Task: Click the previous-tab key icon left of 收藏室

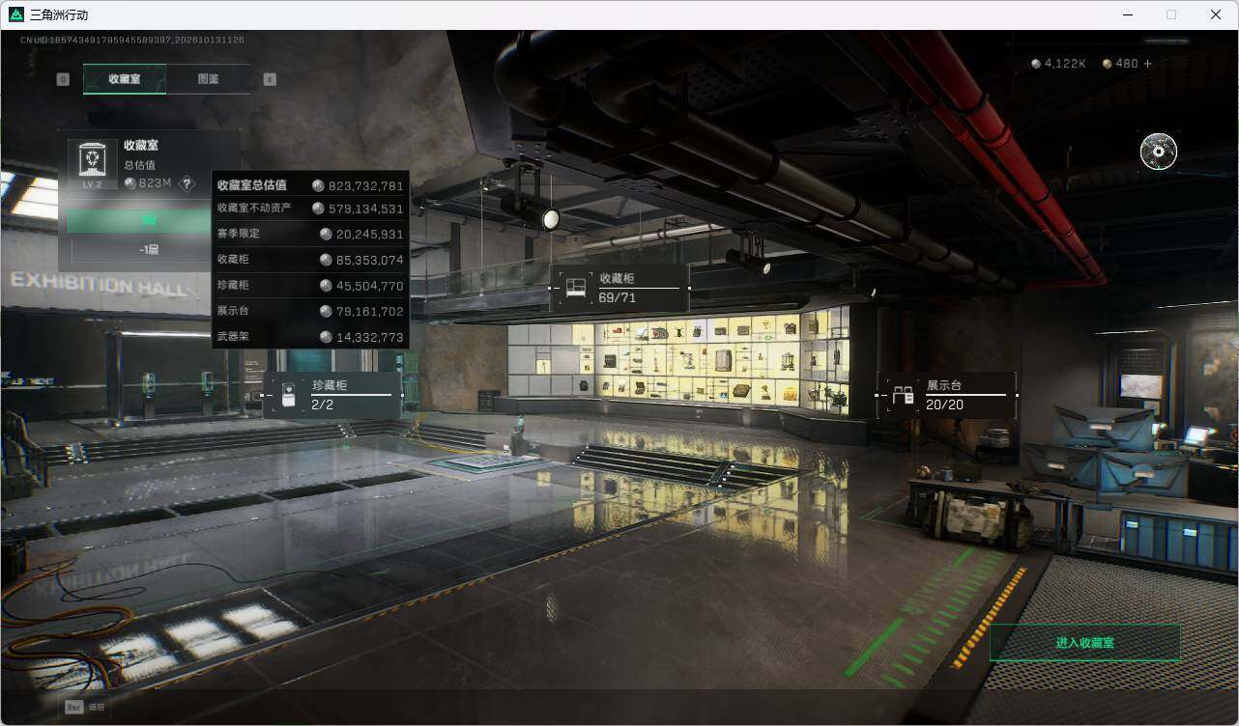Action: [x=63, y=79]
